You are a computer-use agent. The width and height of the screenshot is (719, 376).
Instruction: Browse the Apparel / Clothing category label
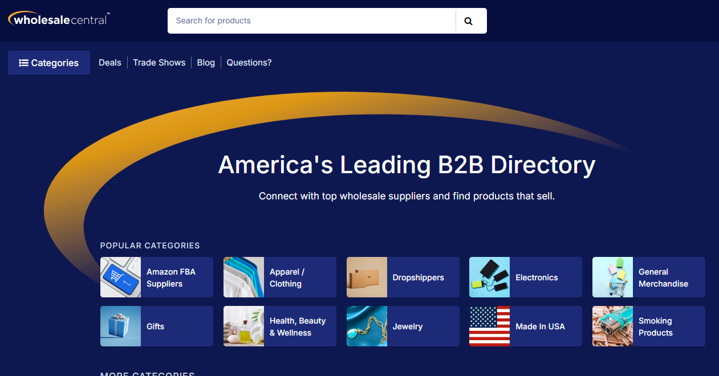[x=287, y=278]
